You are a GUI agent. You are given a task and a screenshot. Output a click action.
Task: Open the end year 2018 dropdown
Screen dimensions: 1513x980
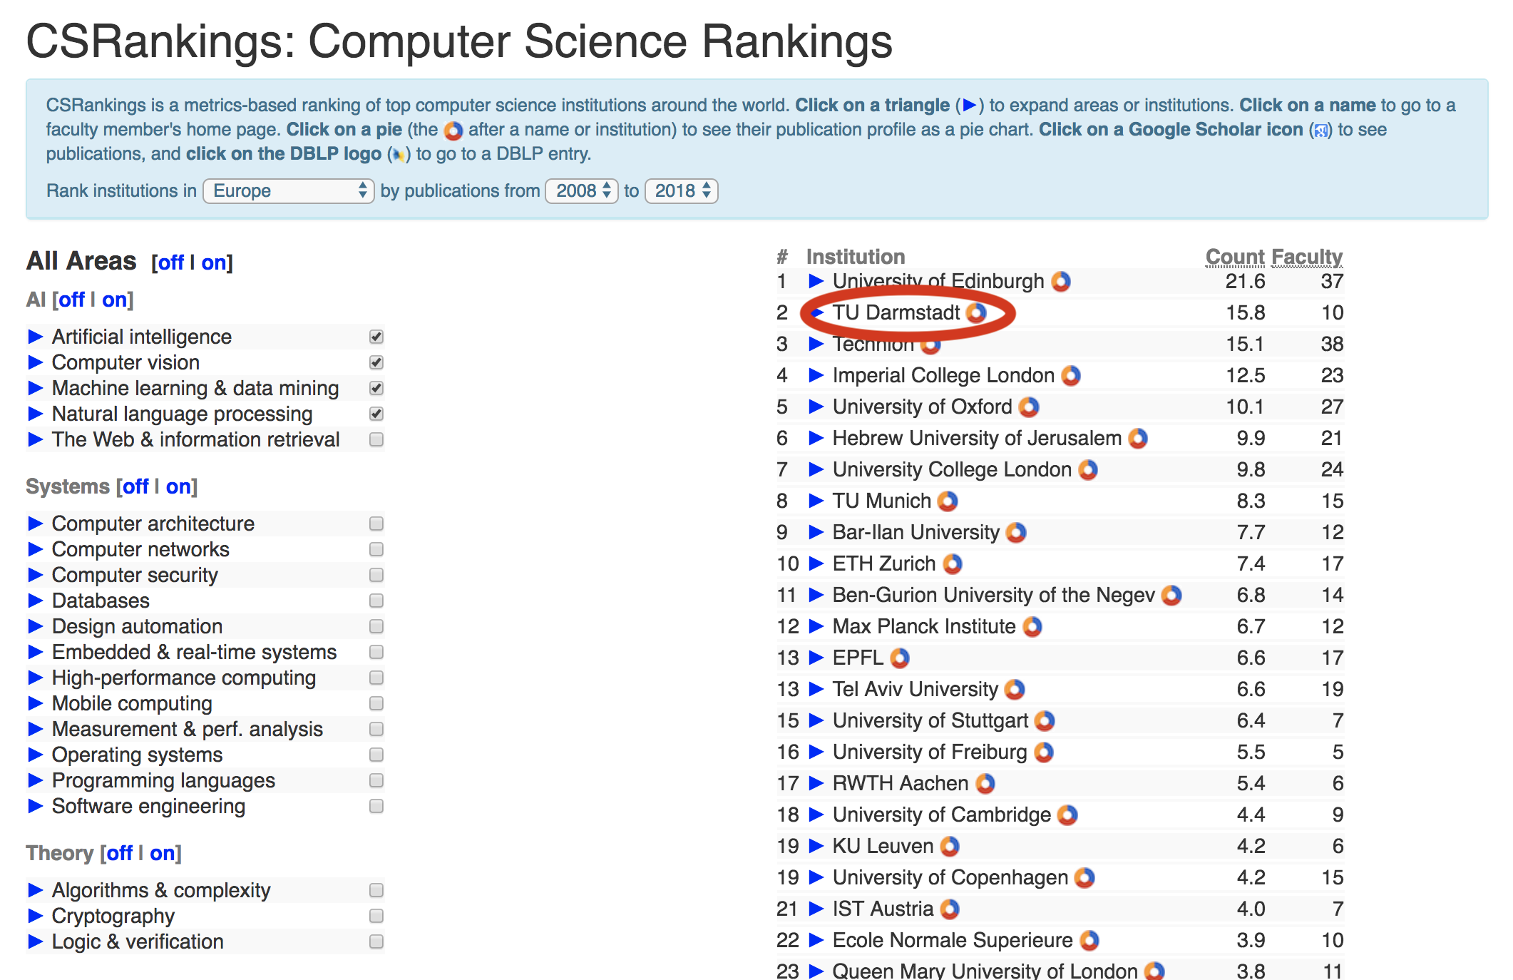click(x=681, y=191)
